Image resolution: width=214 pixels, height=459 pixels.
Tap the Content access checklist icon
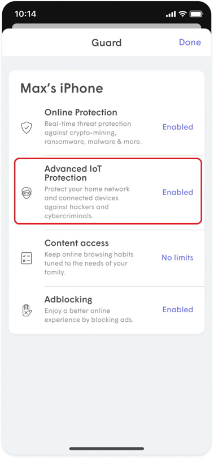click(27, 258)
